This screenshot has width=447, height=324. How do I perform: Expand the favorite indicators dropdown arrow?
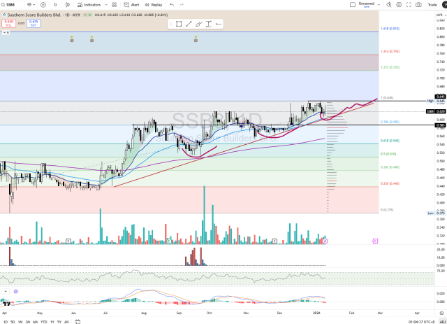tap(106, 5)
